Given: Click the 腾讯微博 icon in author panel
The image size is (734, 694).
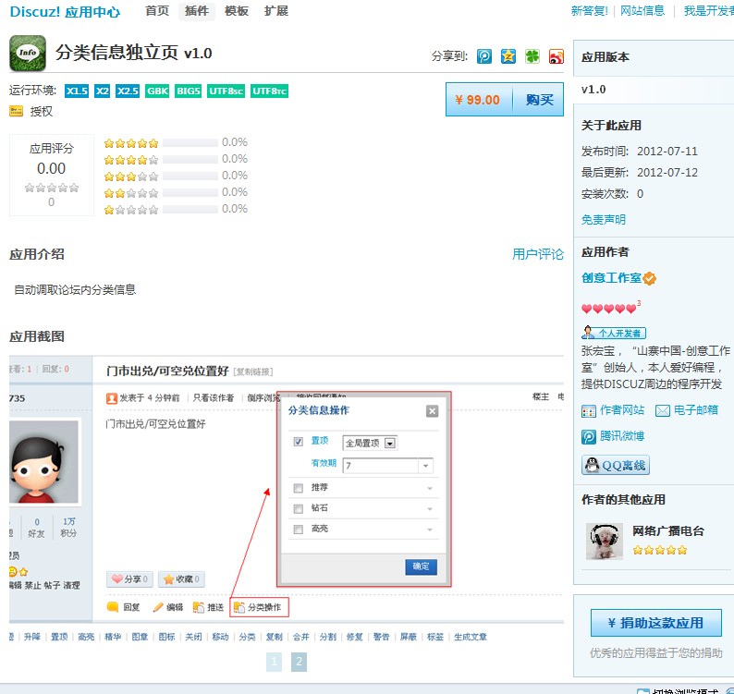Looking at the screenshot, I should (589, 436).
